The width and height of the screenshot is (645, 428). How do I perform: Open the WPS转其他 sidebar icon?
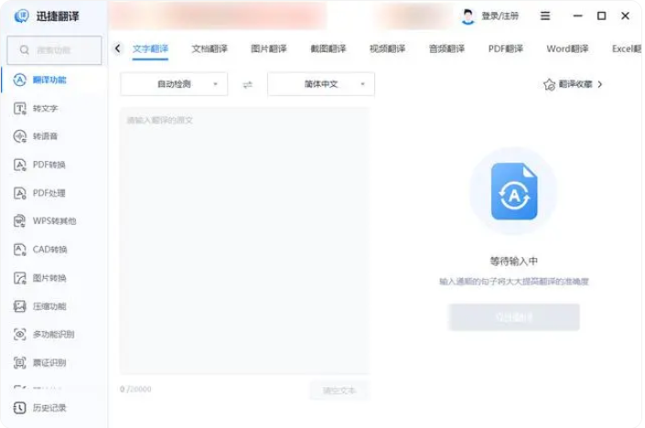[x=20, y=220]
